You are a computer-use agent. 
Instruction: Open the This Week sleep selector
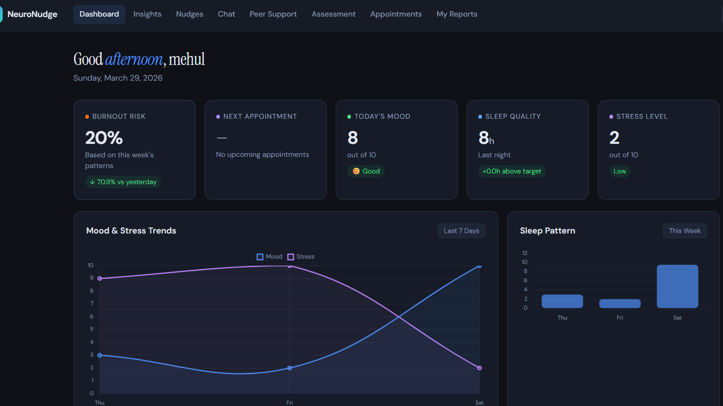(684, 231)
